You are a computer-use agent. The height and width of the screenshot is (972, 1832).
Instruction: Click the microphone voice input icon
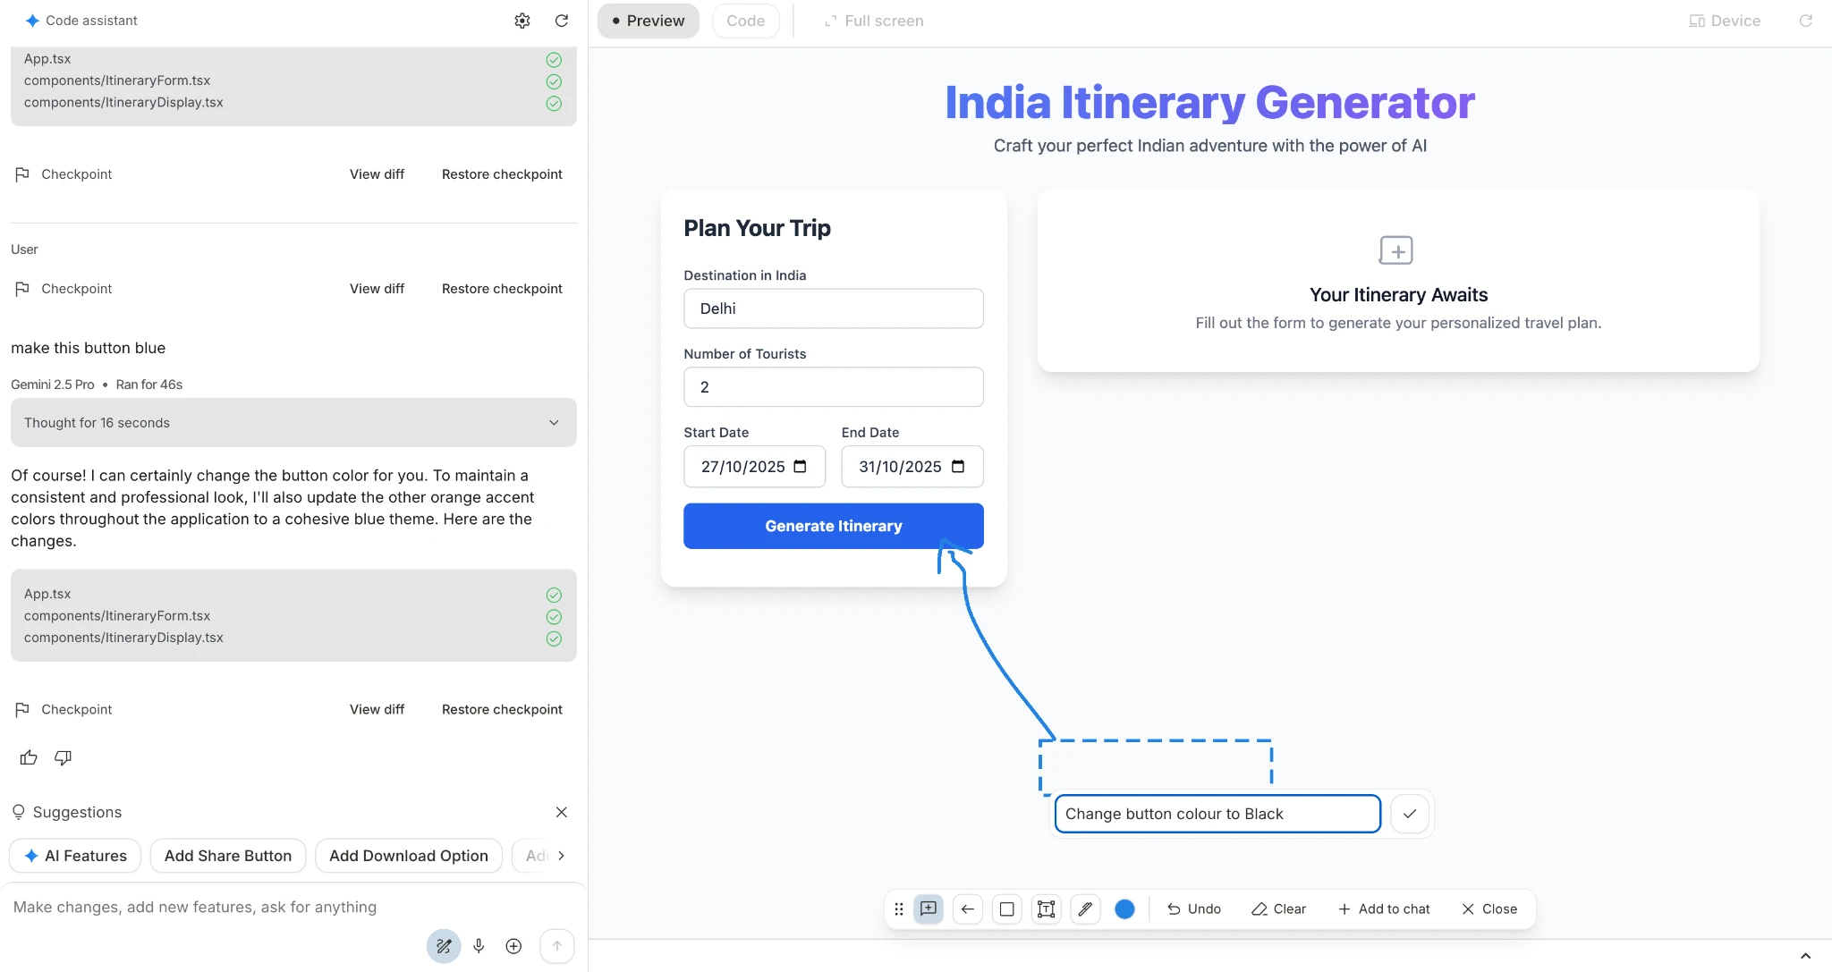[x=479, y=946]
